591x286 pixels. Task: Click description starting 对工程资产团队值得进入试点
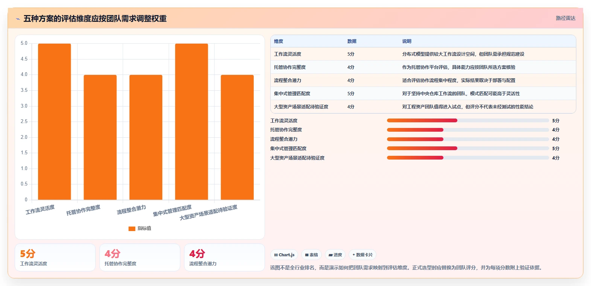[468, 107]
